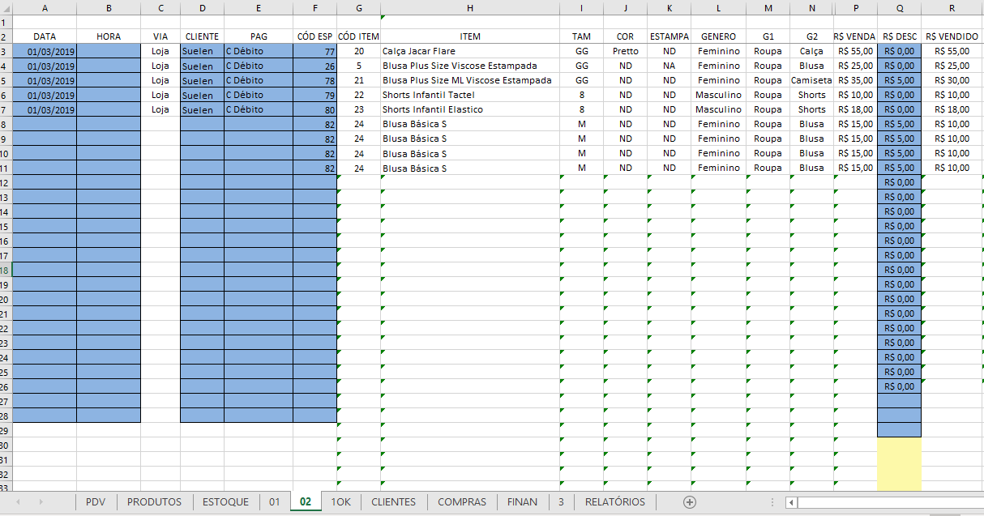Switch to the ESTOQUE sheet tab
The width and height of the screenshot is (984, 516).
[226, 502]
